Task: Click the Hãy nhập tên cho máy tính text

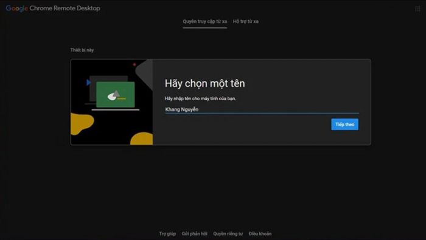Action: tap(200, 98)
